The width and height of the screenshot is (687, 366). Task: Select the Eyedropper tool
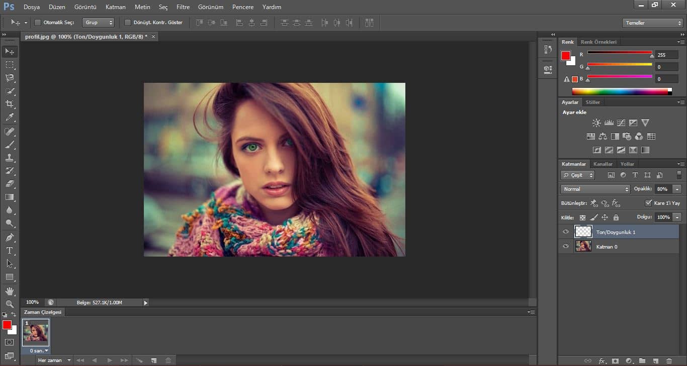tap(10, 117)
